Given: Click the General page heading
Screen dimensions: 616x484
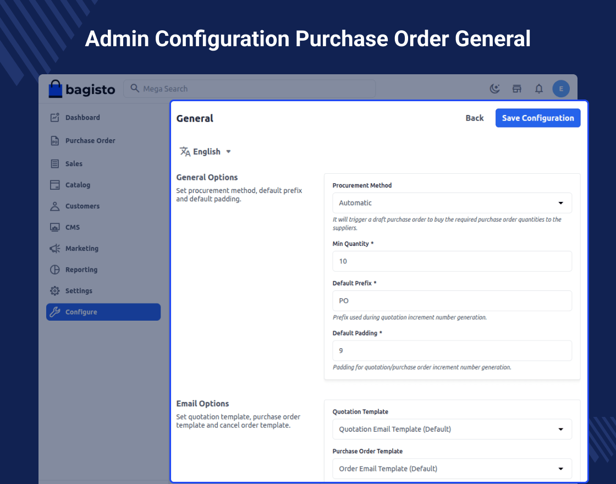Looking at the screenshot, I should click(195, 118).
